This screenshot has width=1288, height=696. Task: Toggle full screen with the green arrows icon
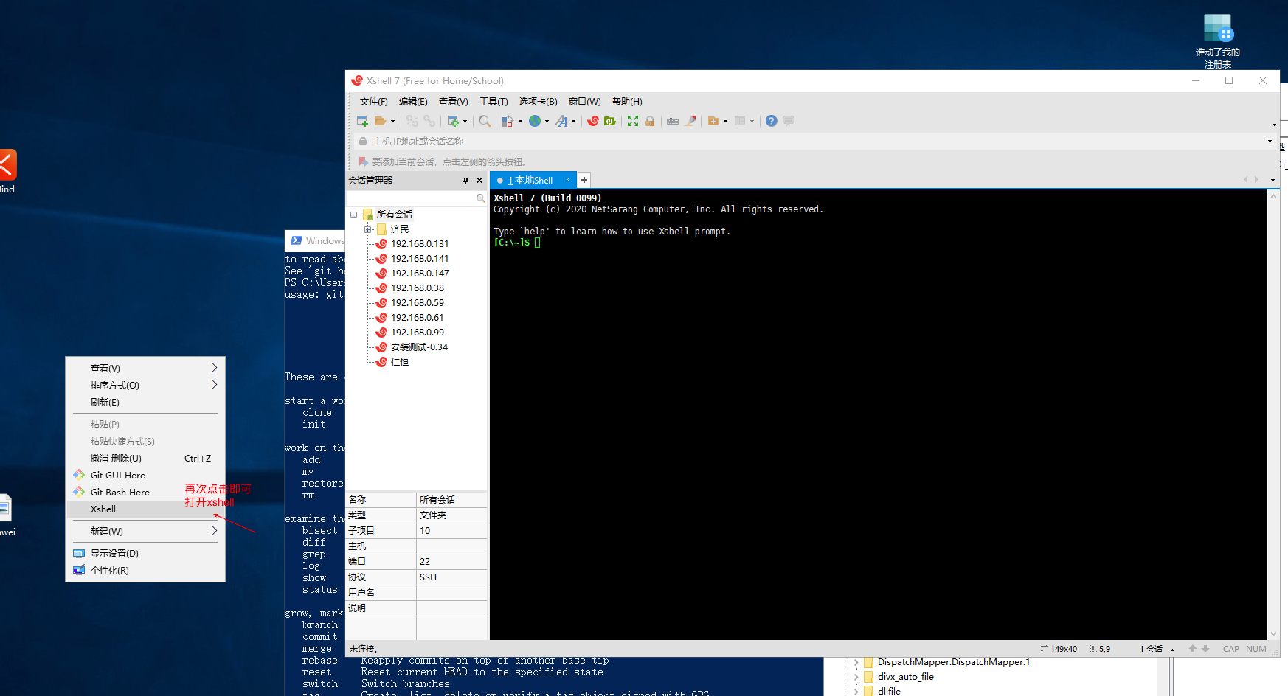tap(633, 121)
